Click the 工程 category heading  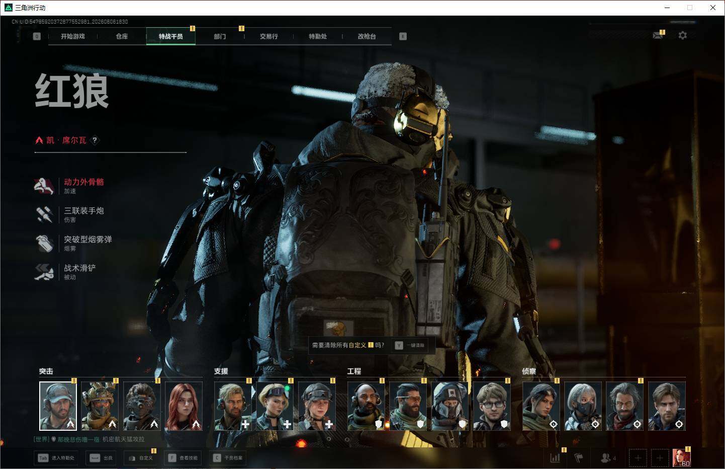pos(354,371)
